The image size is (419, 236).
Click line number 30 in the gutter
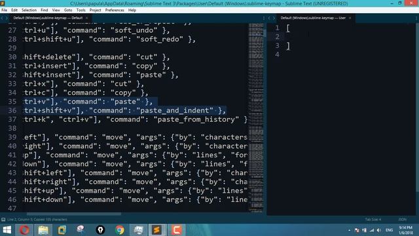tap(12, 57)
